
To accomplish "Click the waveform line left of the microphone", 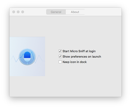I will pos(15,59).
